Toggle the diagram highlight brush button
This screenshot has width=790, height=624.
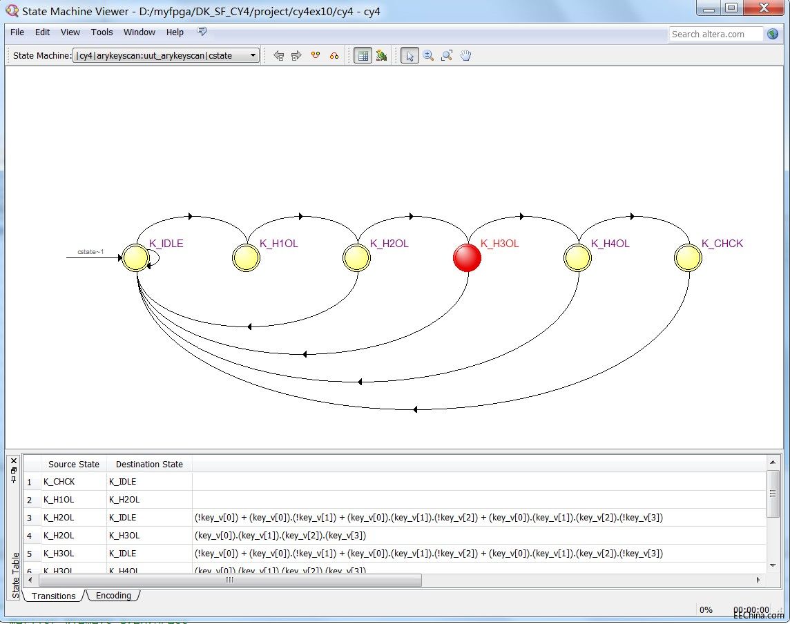381,55
